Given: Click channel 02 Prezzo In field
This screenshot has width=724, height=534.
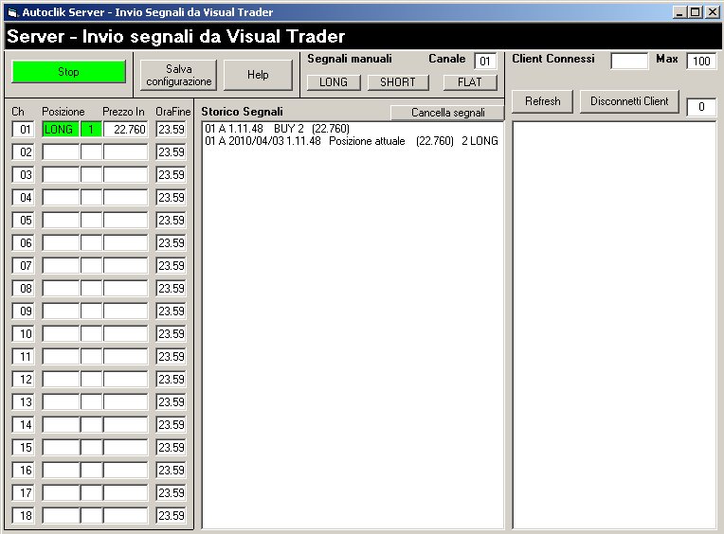Looking at the screenshot, I should point(125,152).
